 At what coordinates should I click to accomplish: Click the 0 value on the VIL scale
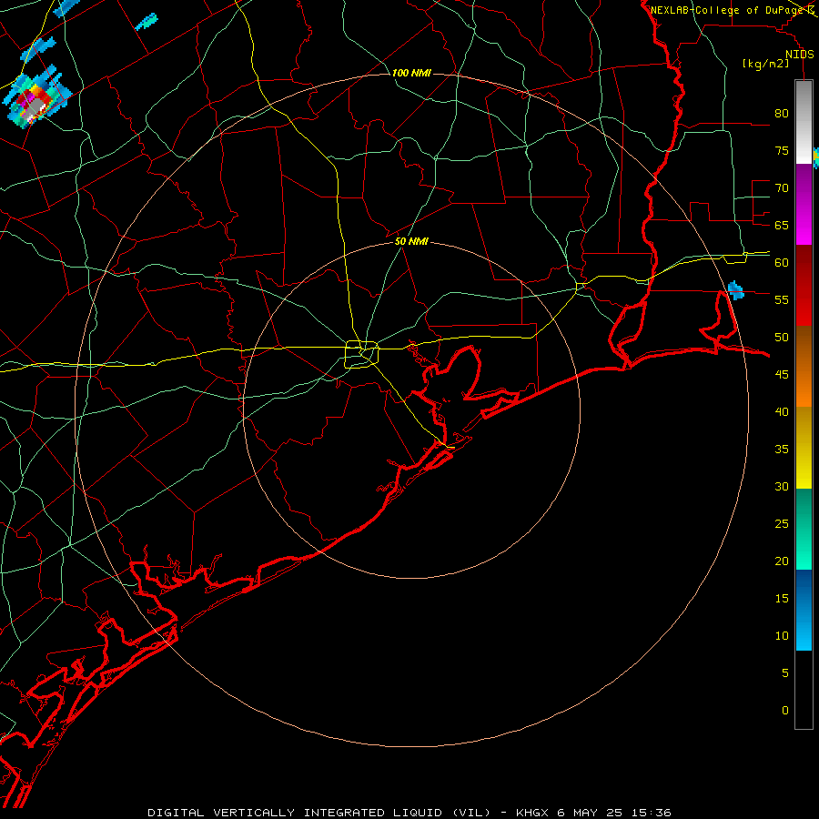(785, 711)
